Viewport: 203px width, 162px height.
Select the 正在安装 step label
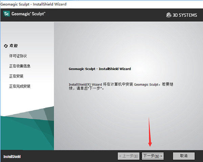point(16,76)
